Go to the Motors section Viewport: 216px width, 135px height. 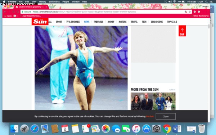click(x=123, y=22)
